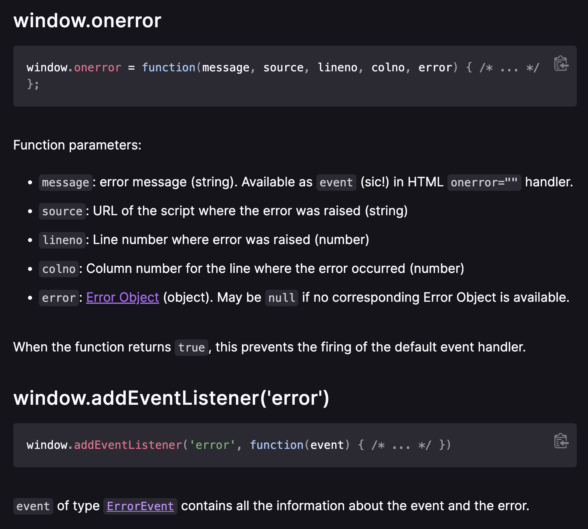This screenshot has height=529, width=588.
Task: Click the onerror="" inline code
Action: coord(484,182)
